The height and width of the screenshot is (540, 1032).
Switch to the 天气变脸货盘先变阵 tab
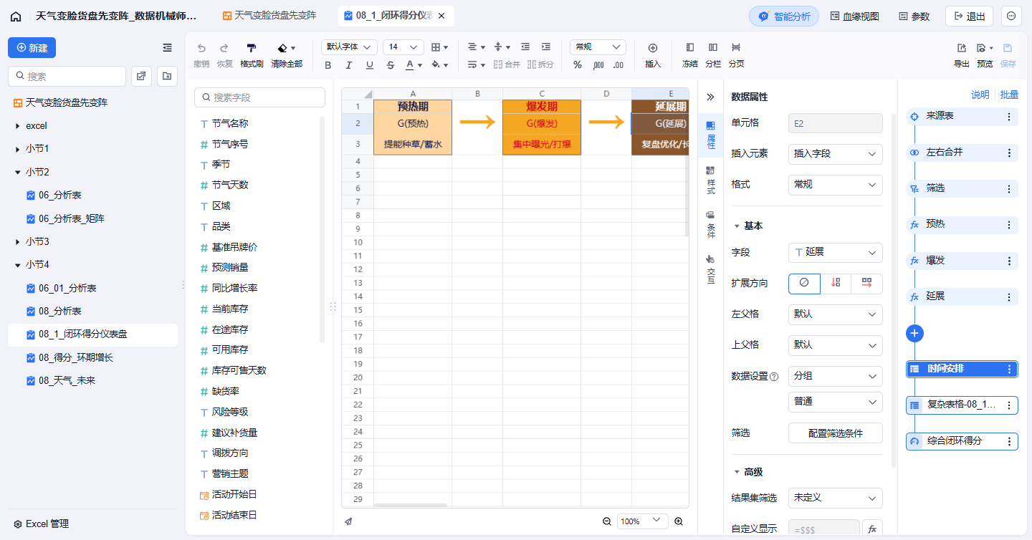[268, 15]
